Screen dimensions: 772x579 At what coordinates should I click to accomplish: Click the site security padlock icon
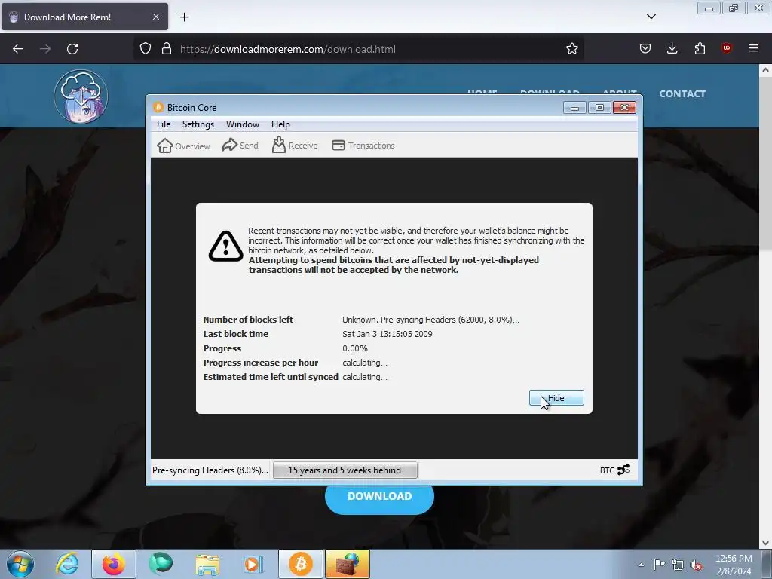point(167,49)
